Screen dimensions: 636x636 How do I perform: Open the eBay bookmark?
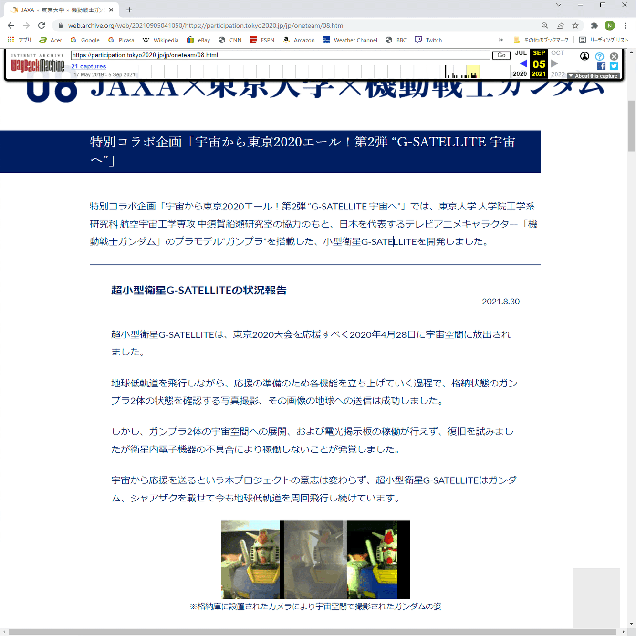[x=198, y=40]
